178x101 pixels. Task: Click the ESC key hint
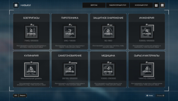point(16,95)
